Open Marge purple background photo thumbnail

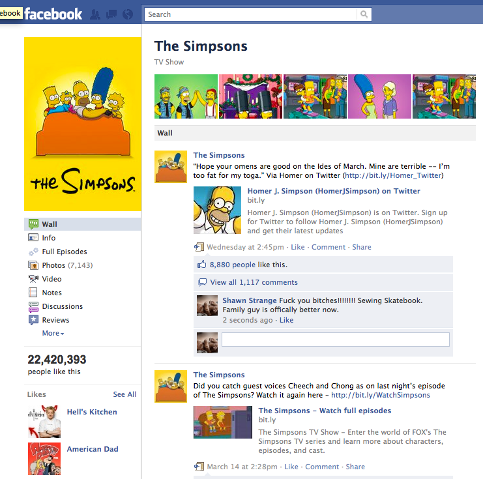pyautogui.click(x=379, y=96)
